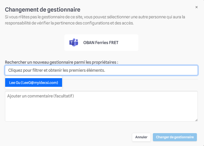
Task: Dismiss the modal using the X icon
Action: pos(197,7)
